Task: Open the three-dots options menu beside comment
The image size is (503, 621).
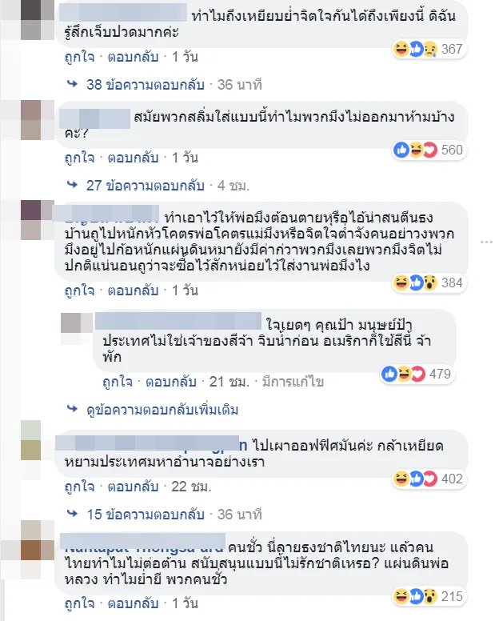Action: point(486,242)
